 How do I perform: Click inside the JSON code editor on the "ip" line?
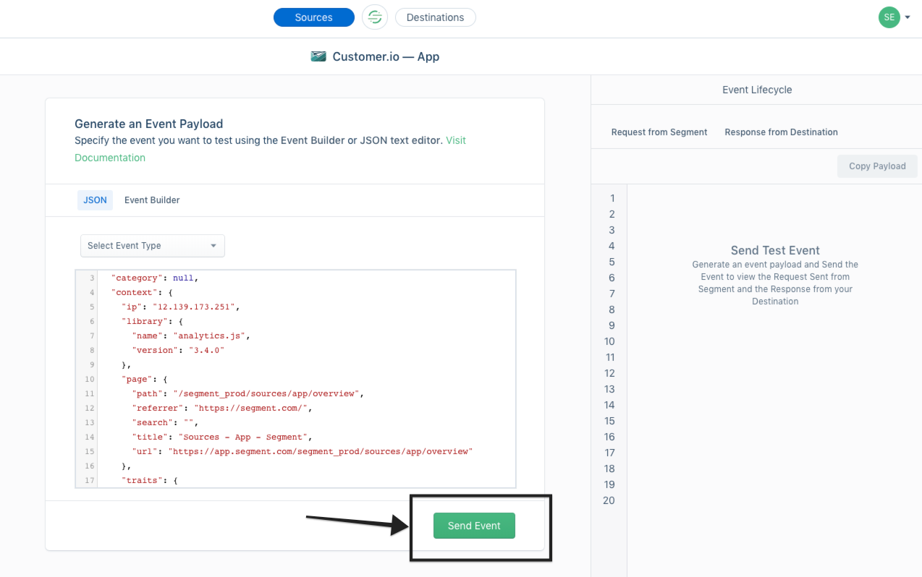pos(180,307)
